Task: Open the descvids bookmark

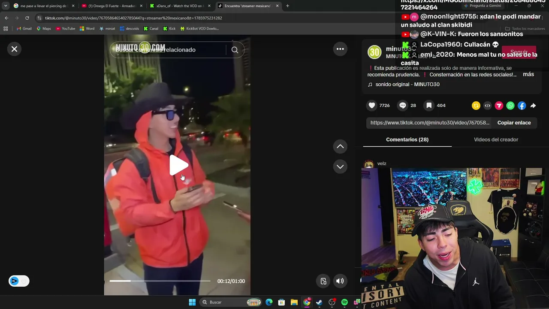Action: (x=130, y=29)
